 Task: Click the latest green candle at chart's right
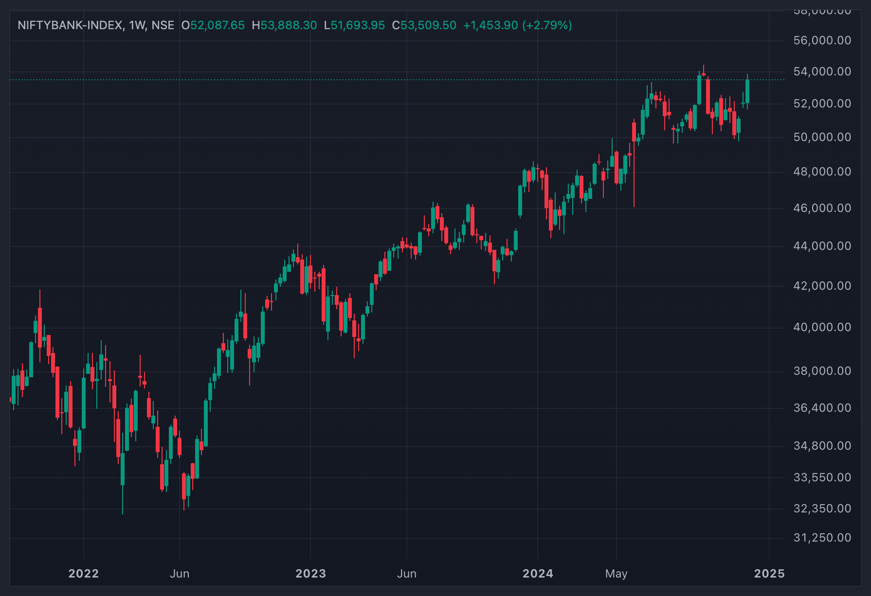coord(747,91)
